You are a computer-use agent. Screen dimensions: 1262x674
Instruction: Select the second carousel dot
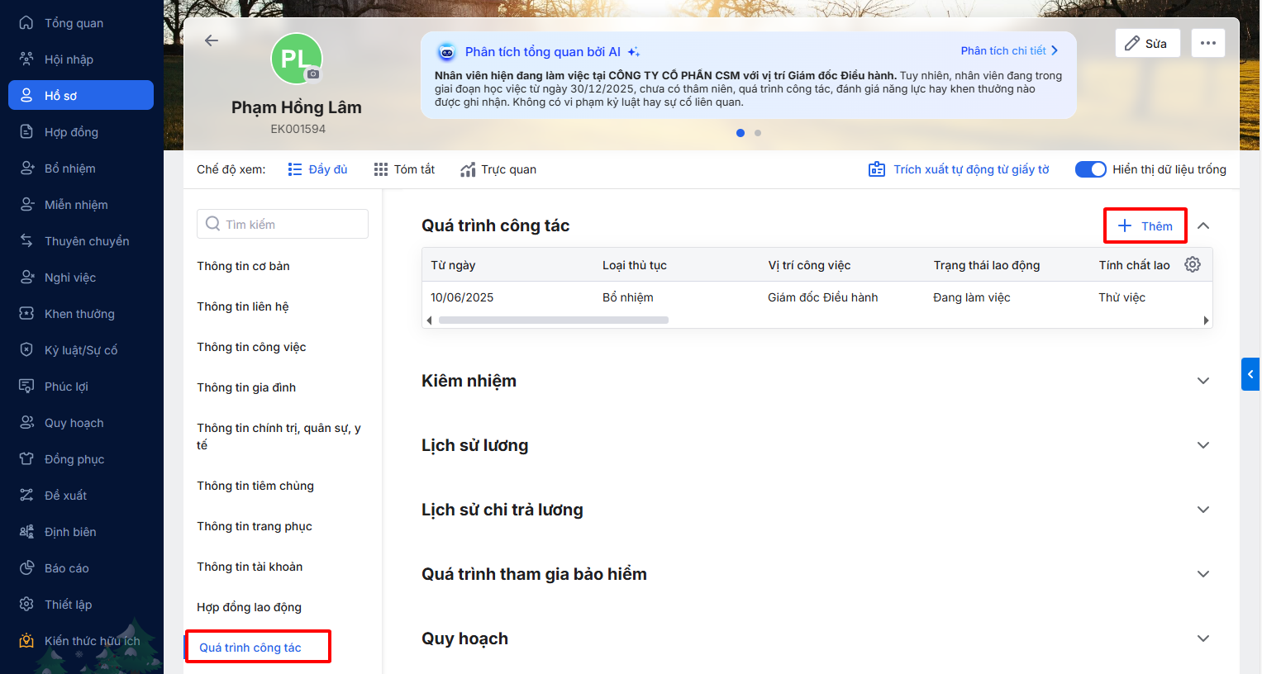(x=758, y=133)
